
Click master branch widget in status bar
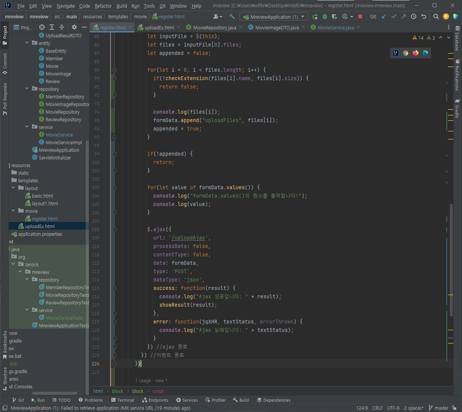click(438, 408)
